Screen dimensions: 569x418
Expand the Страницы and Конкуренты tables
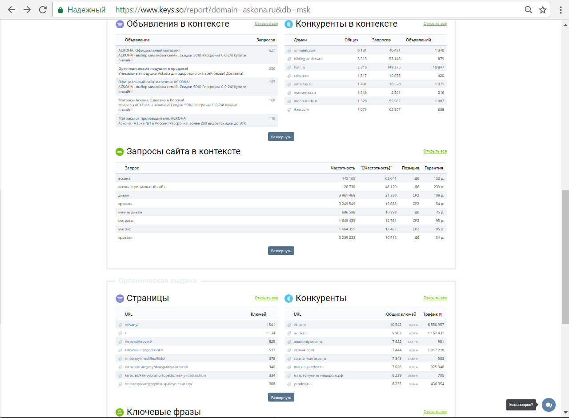(x=281, y=397)
